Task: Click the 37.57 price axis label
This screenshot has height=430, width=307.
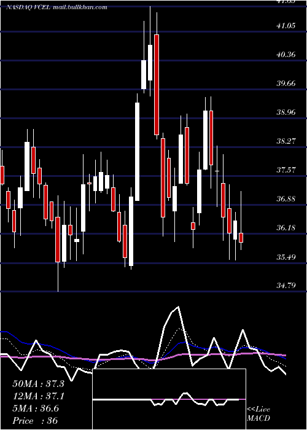Action: [x=286, y=170]
